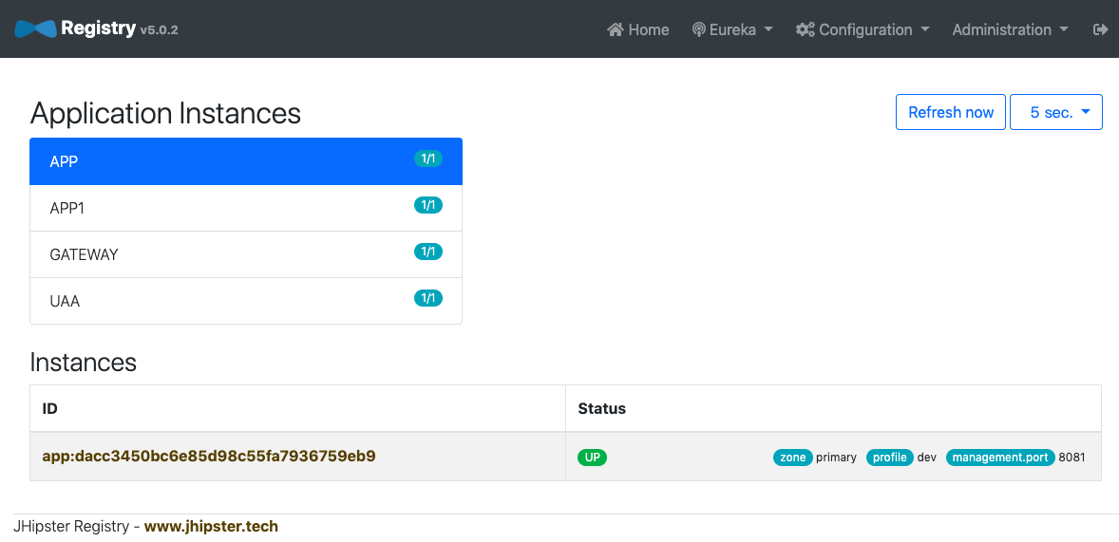The image size is (1119, 542).
Task: Click the Refresh now button
Action: pos(951,112)
